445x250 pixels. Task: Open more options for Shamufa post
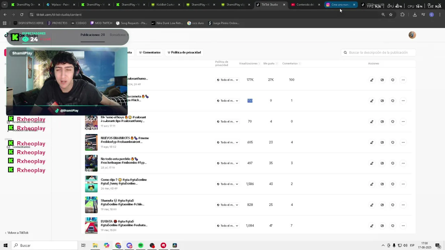pyautogui.click(x=403, y=205)
